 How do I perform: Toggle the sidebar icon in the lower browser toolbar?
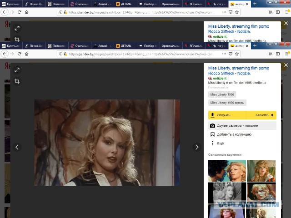(278, 54)
